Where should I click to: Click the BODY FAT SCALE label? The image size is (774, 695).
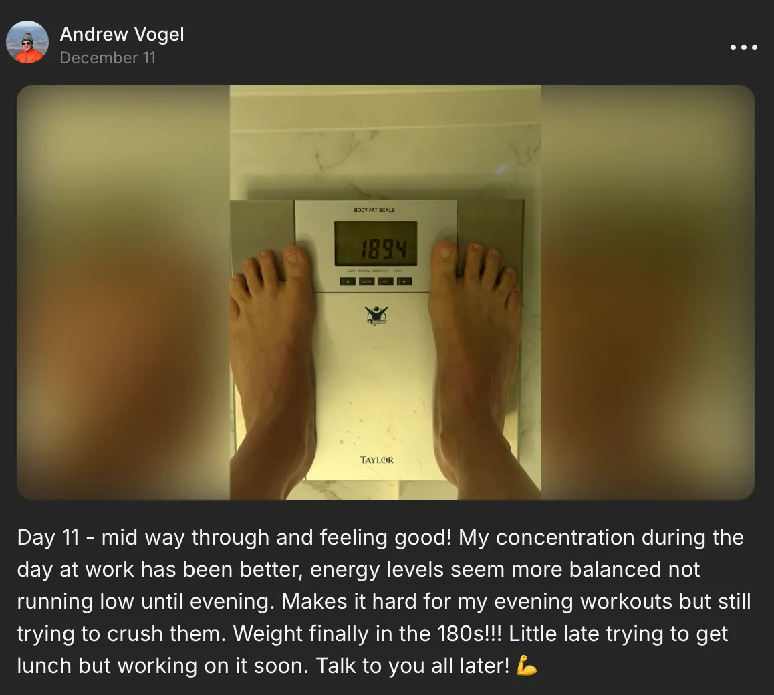click(x=374, y=211)
